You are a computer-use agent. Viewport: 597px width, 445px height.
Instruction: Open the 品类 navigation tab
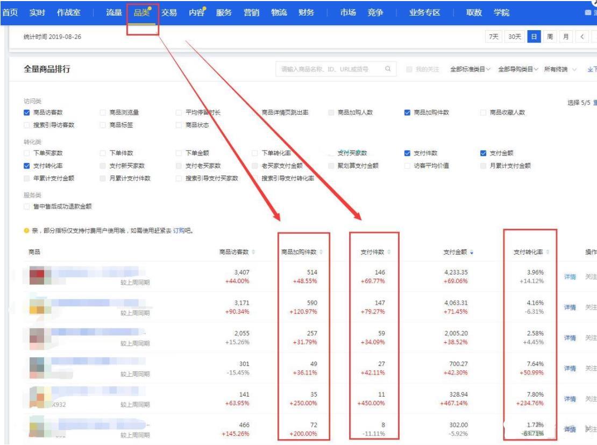pyautogui.click(x=142, y=13)
